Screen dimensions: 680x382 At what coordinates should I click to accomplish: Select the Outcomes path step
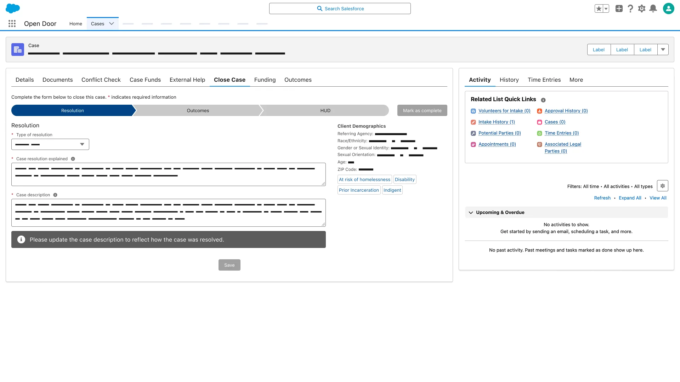pos(198,110)
